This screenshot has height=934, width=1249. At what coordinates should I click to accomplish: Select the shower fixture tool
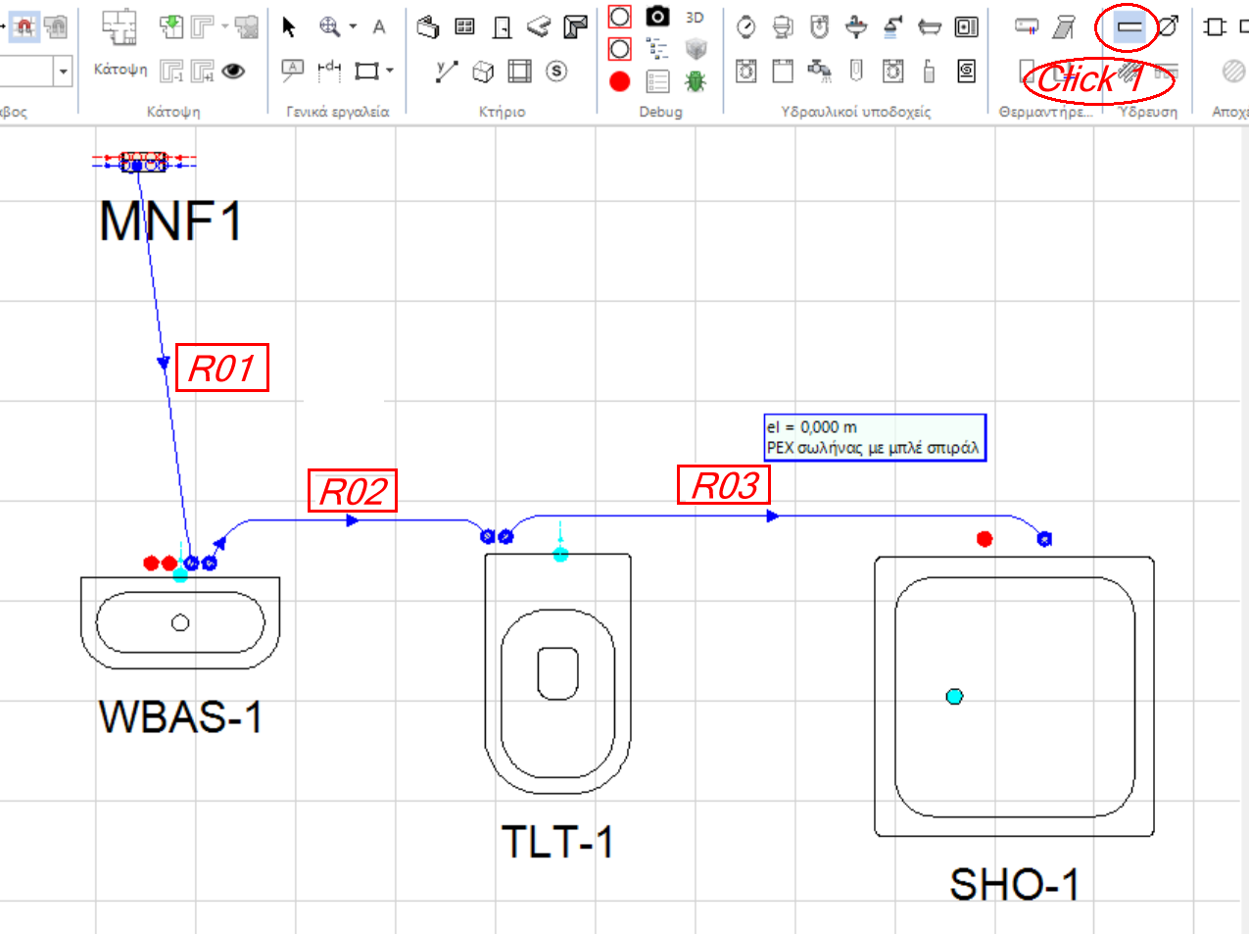point(890,27)
